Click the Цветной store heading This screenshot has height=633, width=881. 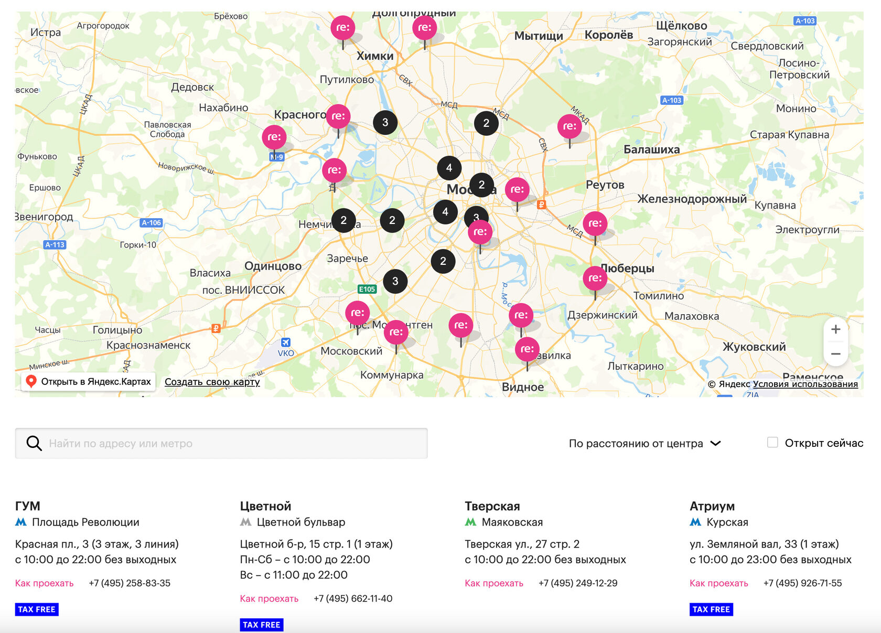point(265,506)
